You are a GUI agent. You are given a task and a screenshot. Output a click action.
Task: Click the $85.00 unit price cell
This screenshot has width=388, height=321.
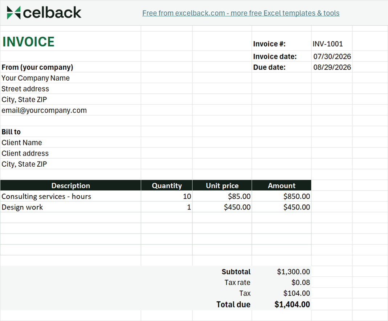(x=222, y=196)
